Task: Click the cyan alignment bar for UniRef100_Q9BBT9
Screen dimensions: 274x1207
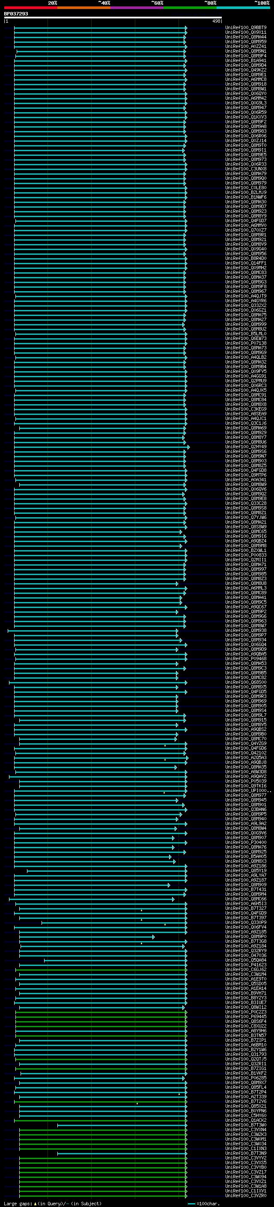Action: 101,28
